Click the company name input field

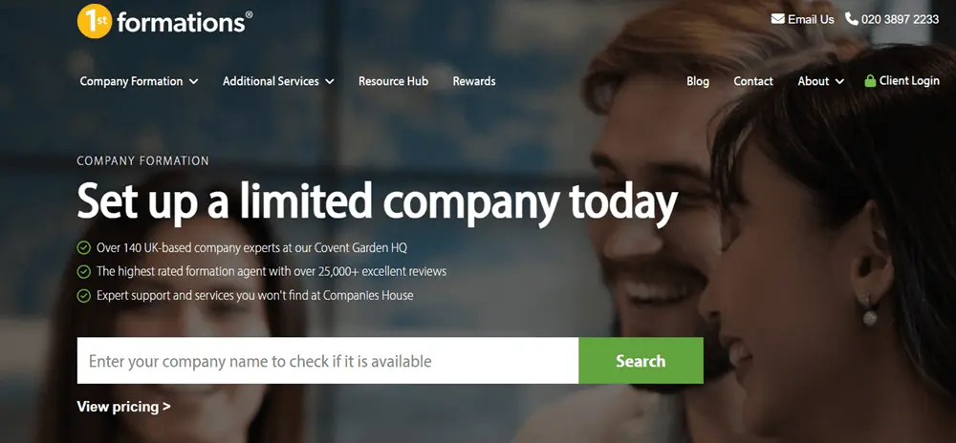(328, 361)
